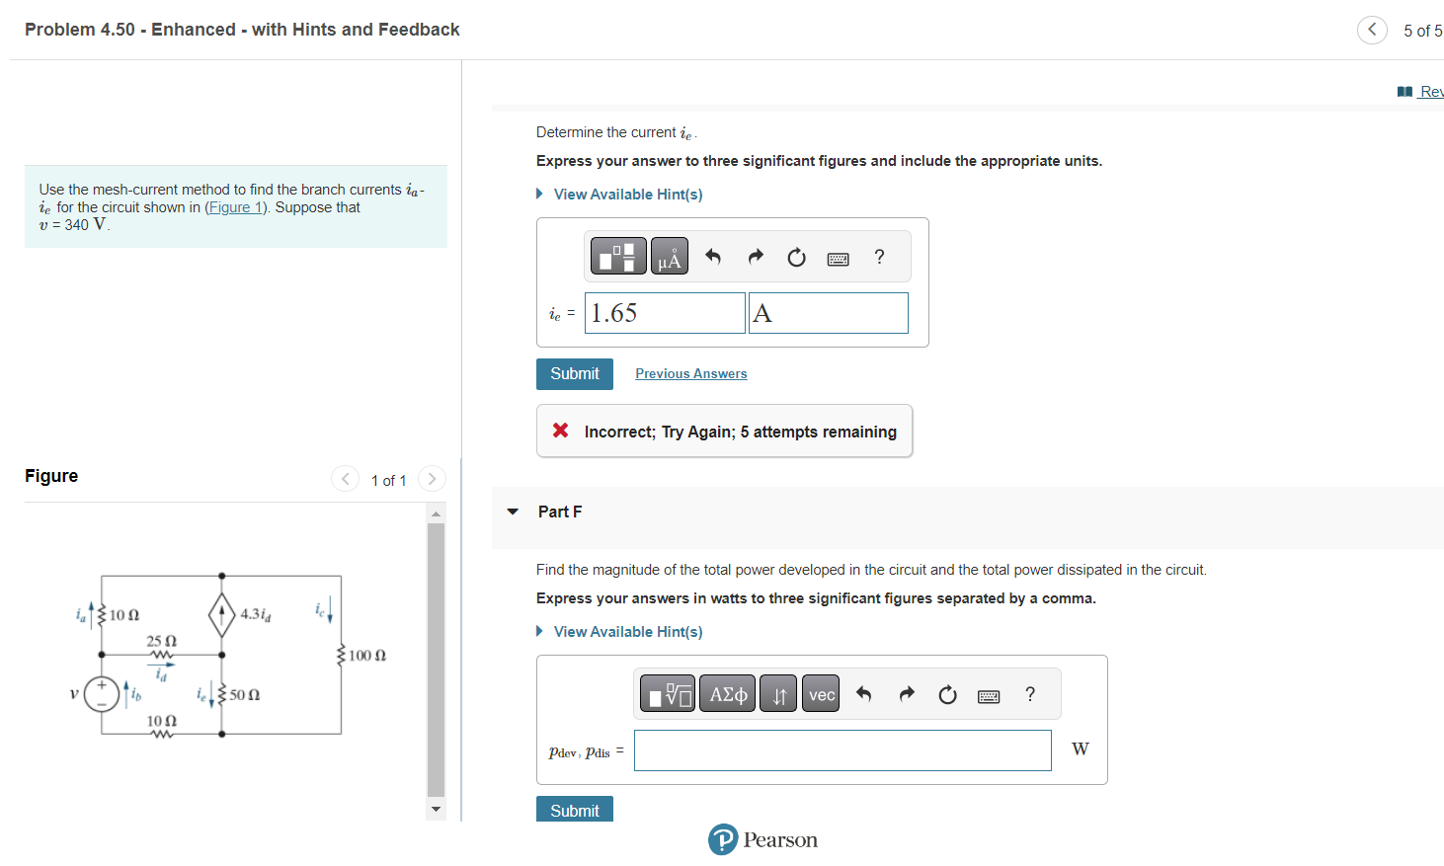Click the figure panel scrollbar thumb
The image size is (1444, 866).
coord(436,660)
